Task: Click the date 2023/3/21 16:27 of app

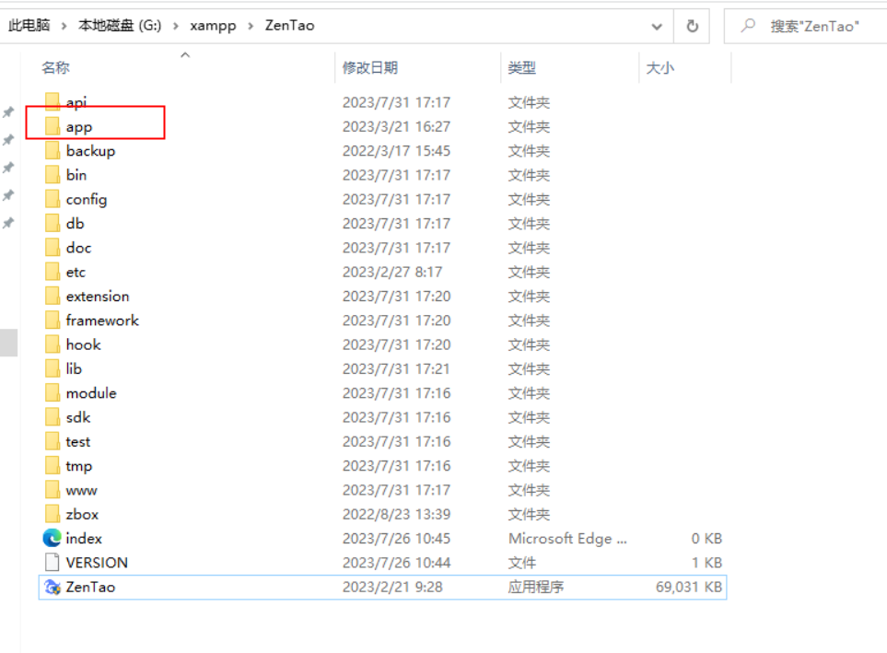Action: [x=396, y=127]
